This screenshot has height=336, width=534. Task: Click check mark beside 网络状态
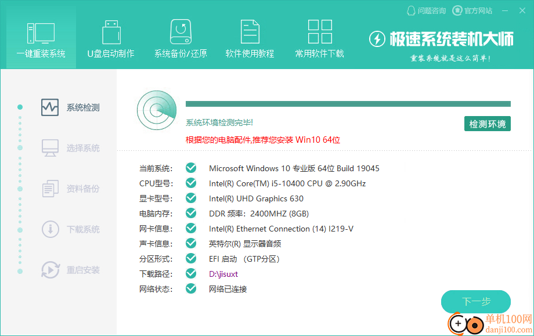(191, 288)
